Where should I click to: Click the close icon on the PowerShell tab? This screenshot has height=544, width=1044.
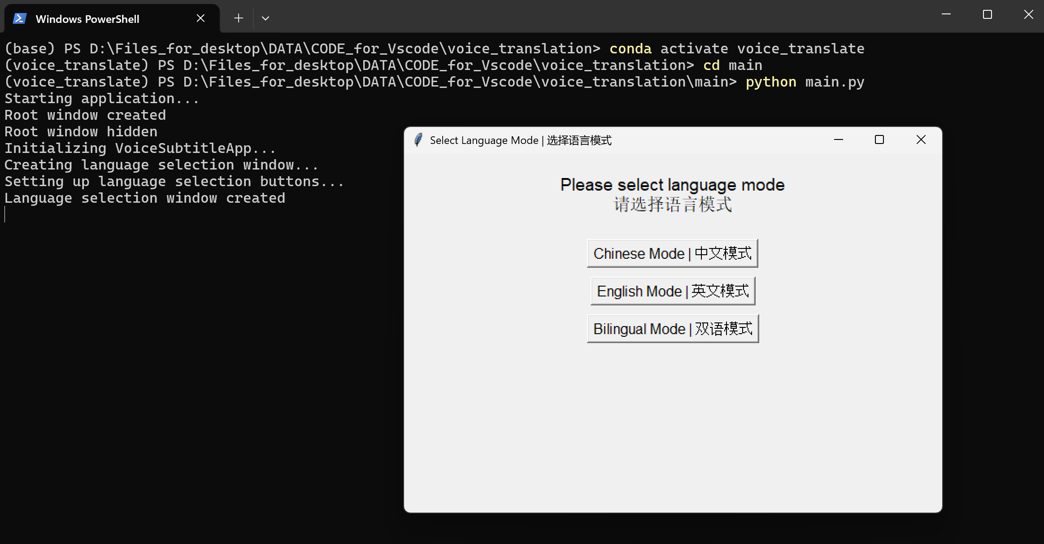pos(200,17)
